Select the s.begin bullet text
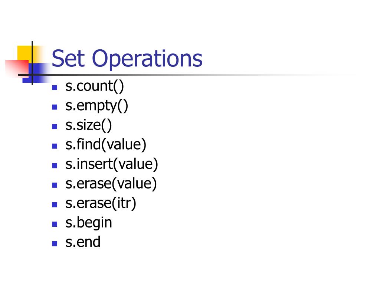380x285 pixels. (89, 223)
